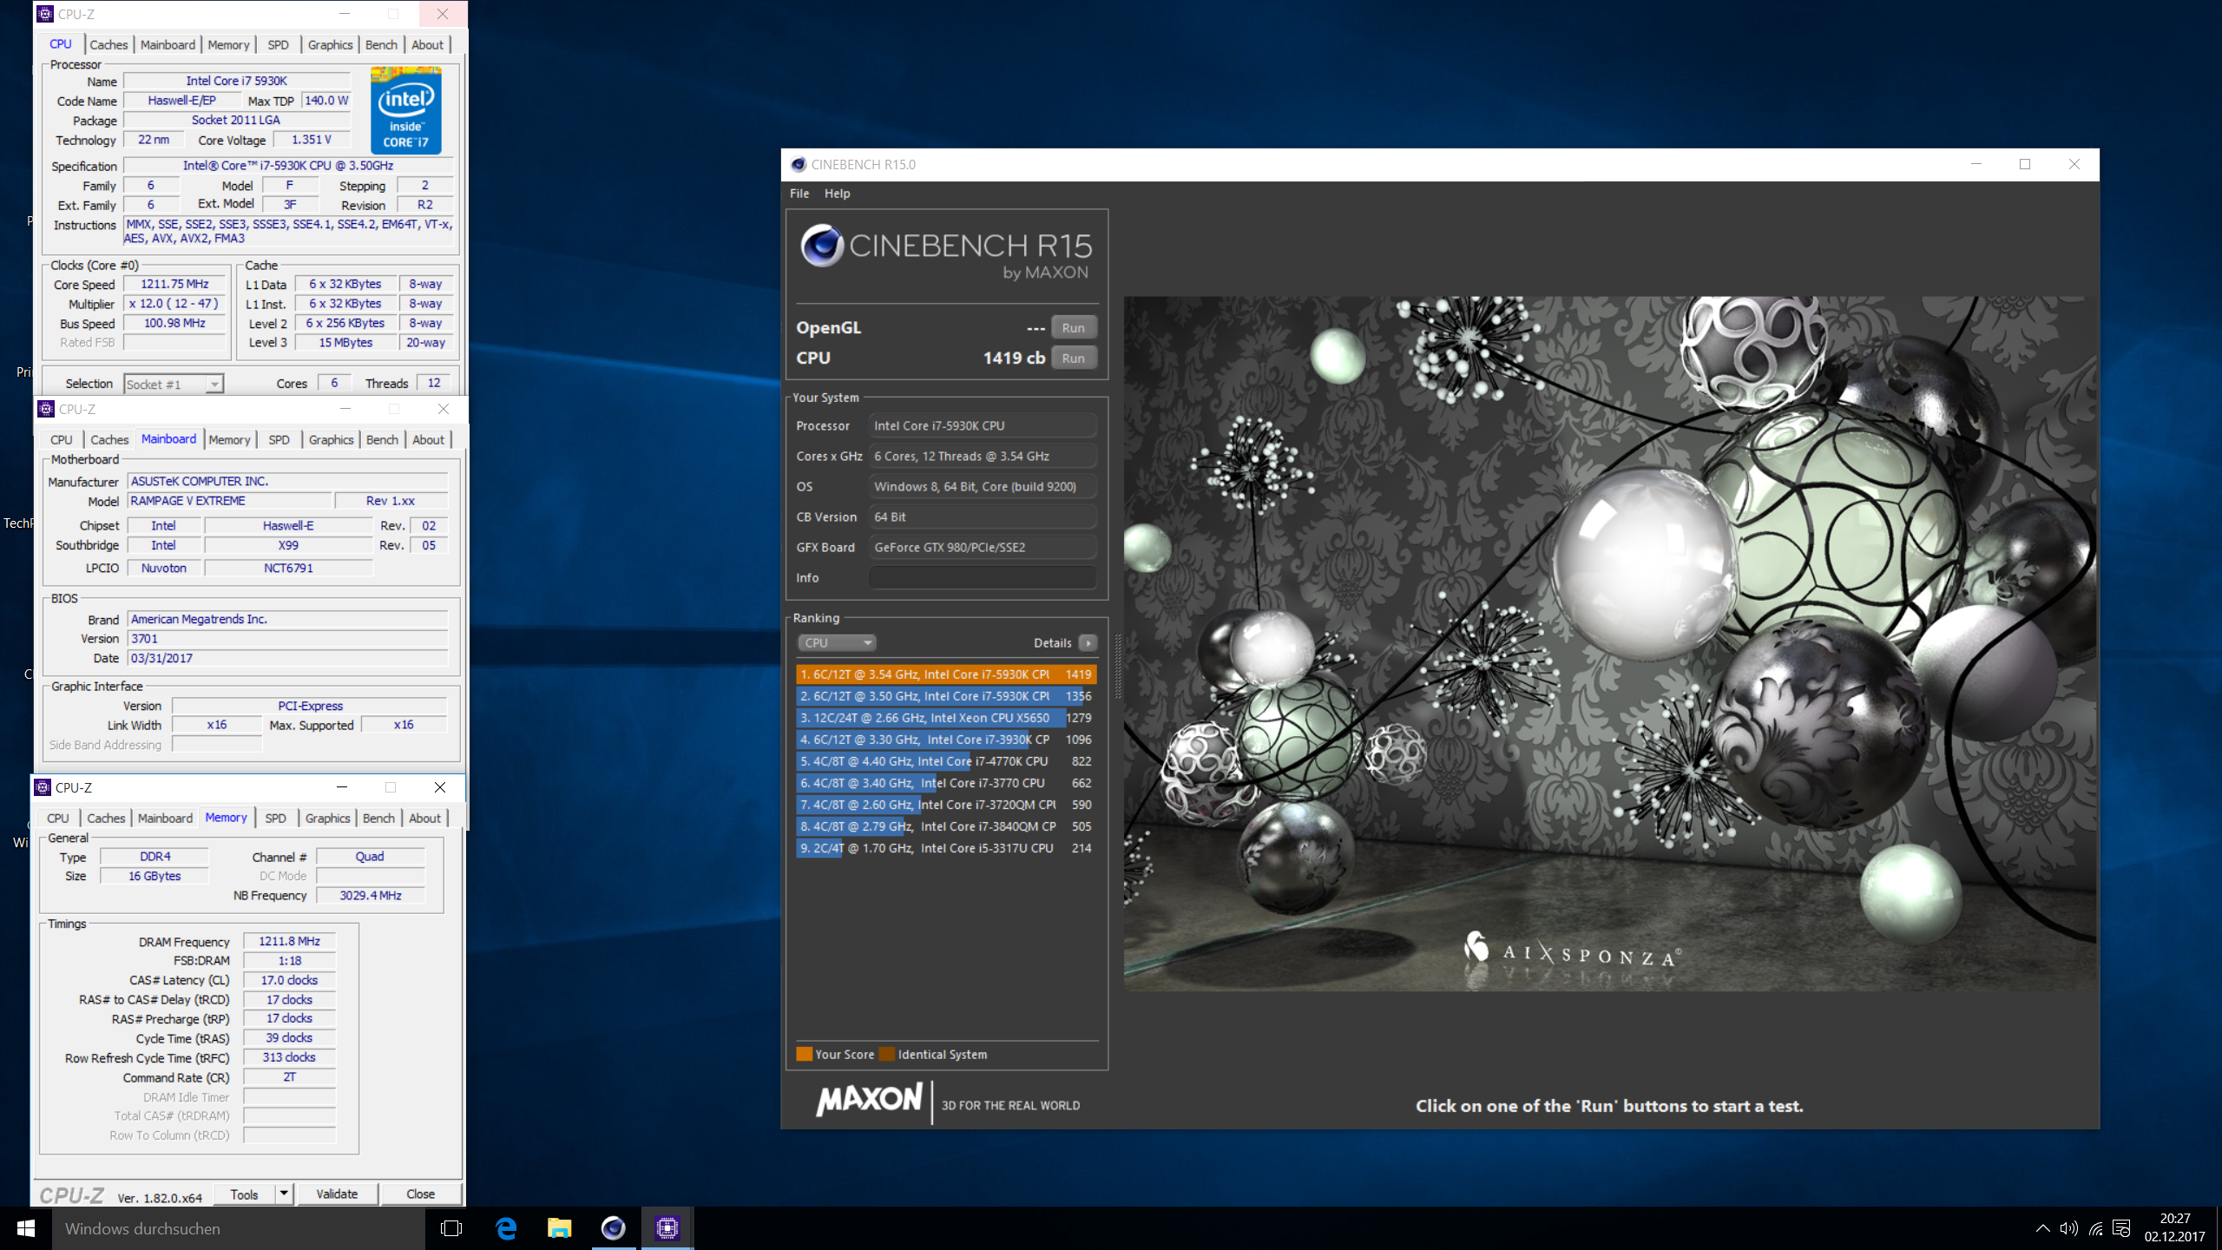Open Mainboard tab in bottom CPU-Z window
This screenshot has height=1250, width=2222.
(165, 819)
